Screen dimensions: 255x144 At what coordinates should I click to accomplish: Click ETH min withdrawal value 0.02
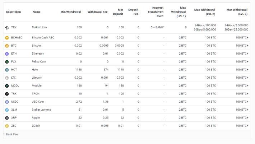pyautogui.click(x=79, y=54)
